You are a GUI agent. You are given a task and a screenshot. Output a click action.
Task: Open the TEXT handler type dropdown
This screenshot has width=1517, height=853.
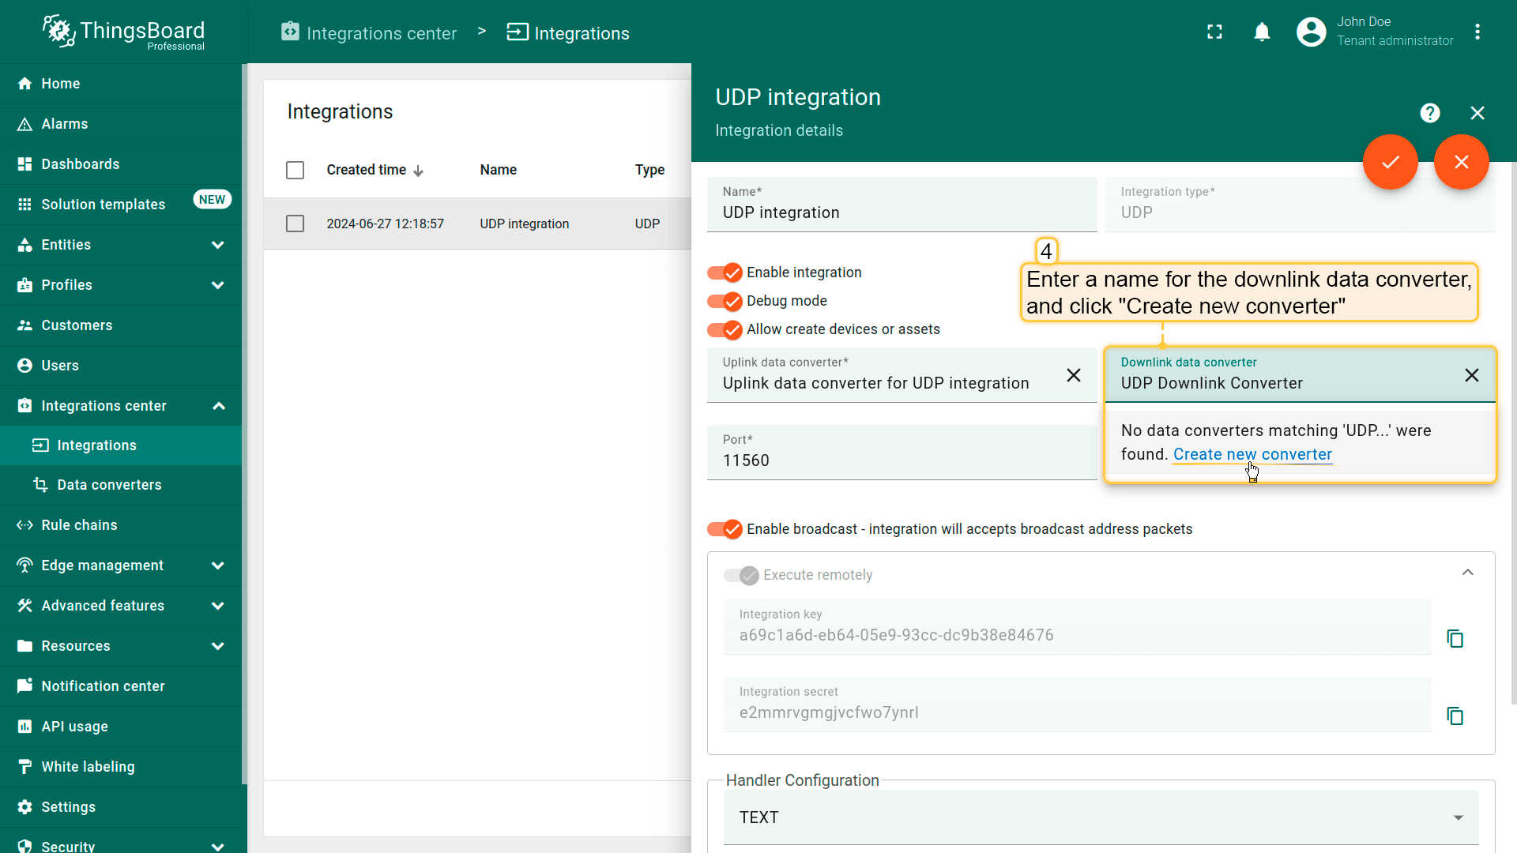(1101, 817)
